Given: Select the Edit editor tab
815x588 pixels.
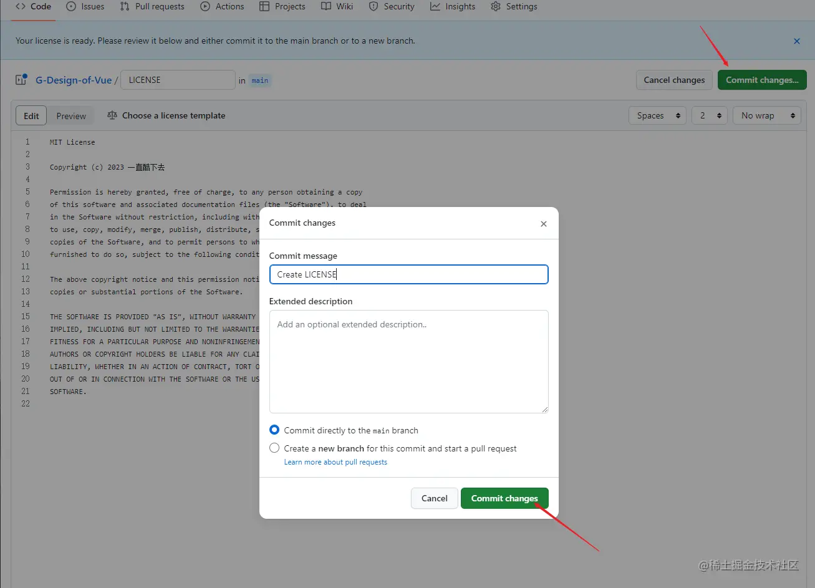Looking at the screenshot, I should [31, 116].
